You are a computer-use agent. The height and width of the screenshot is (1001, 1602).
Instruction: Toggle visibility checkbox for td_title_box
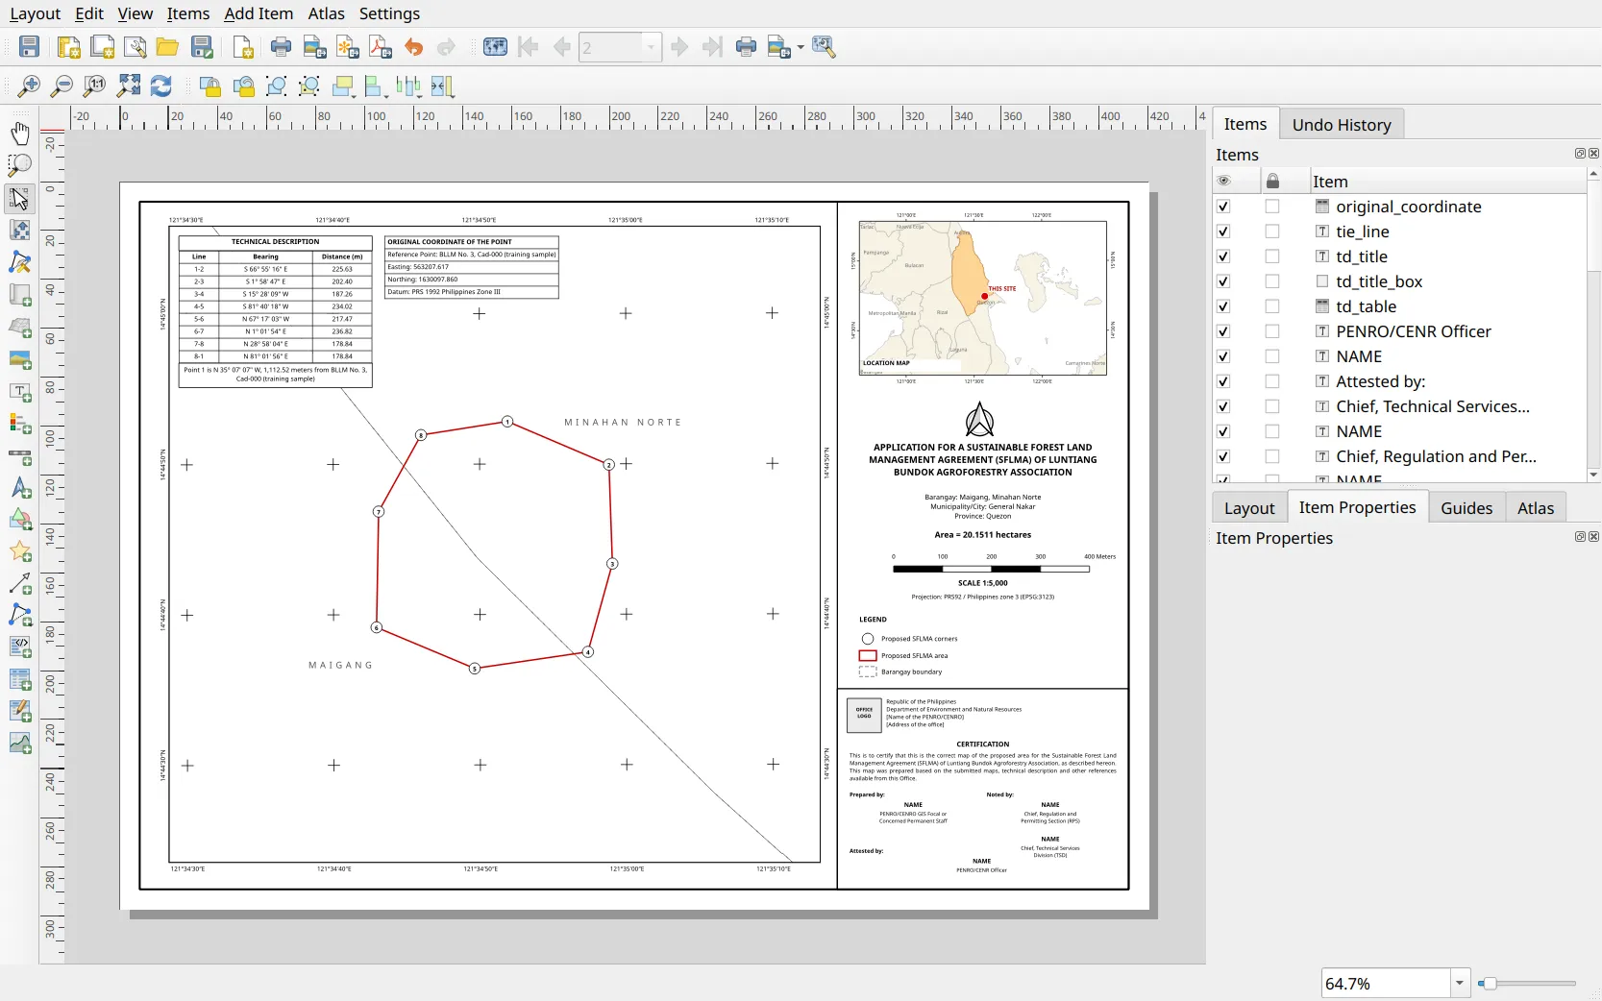pos(1223,281)
